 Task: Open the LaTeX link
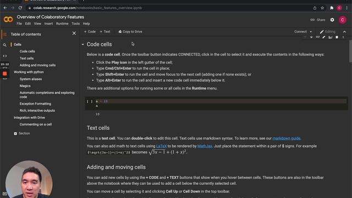click(161, 146)
